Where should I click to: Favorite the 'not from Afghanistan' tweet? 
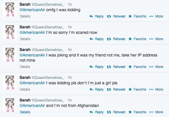137,112
